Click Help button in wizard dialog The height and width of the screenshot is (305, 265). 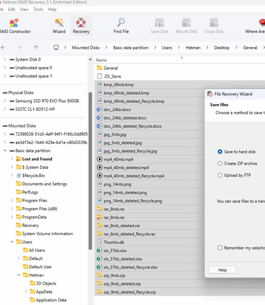(x=222, y=270)
